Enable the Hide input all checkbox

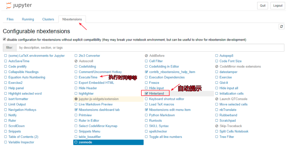click(217, 88)
